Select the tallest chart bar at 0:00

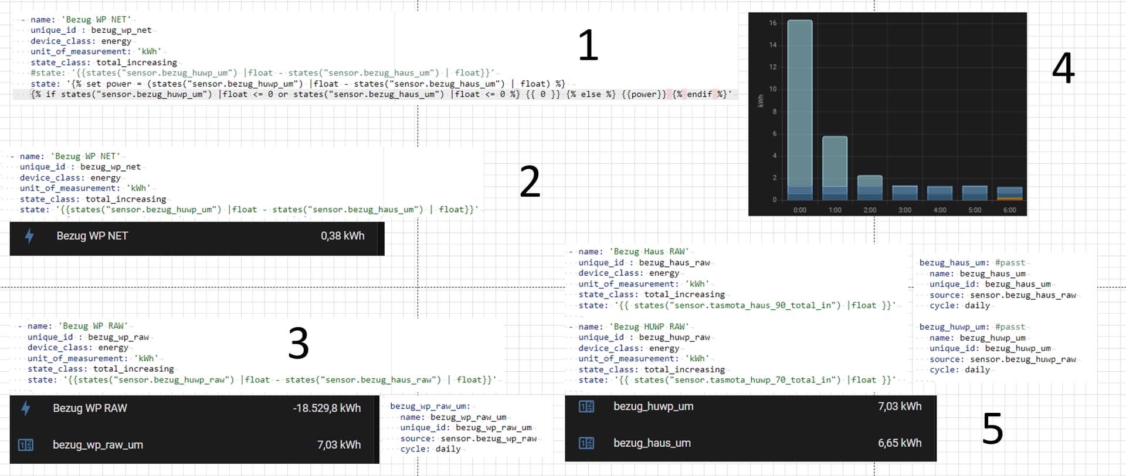coord(800,105)
